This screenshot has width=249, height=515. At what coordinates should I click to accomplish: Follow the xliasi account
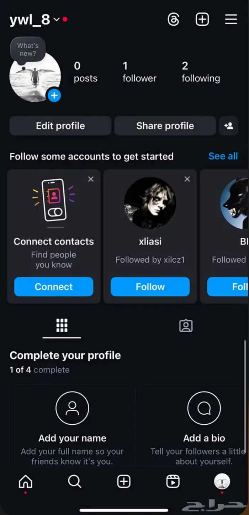tap(150, 287)
